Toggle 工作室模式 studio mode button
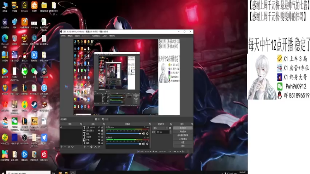 pyautogui.click(x=183, y=139)
